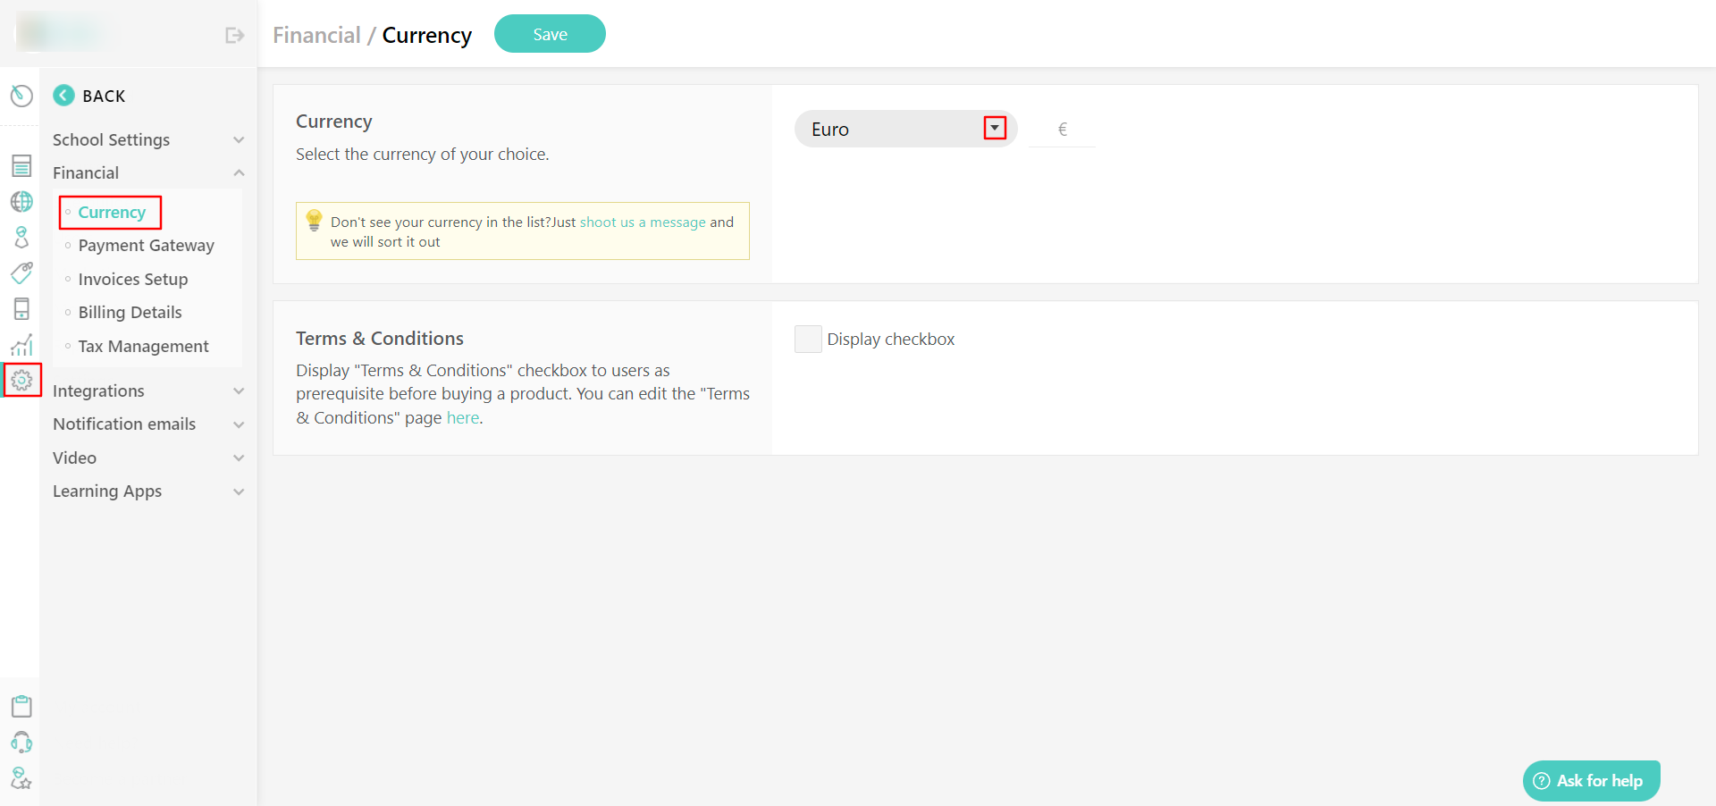Switch to the Payment Gateway settings
Screen dimensions: 1716x806
[x=146, y=245]
